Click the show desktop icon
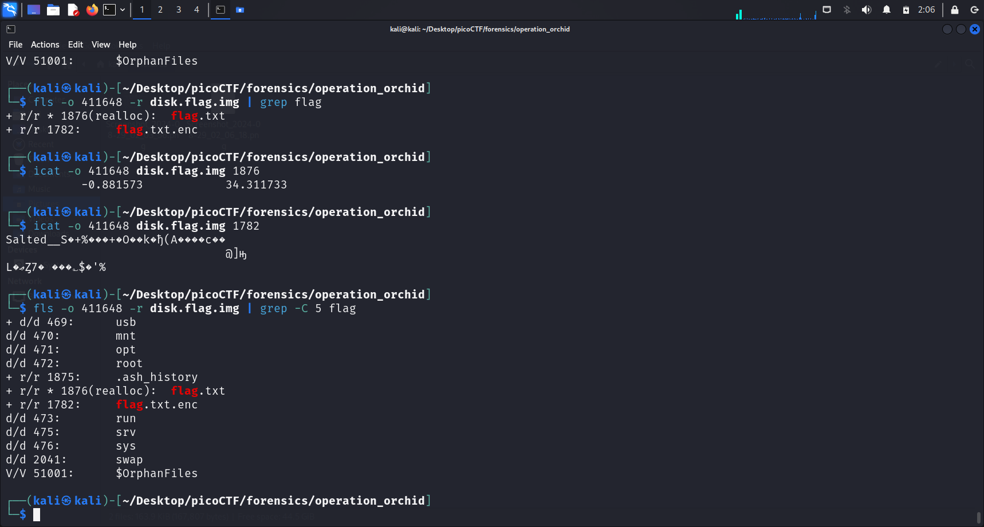Viewport: 984px width, 527px height. pyautogui.click(x=34, y=10)
